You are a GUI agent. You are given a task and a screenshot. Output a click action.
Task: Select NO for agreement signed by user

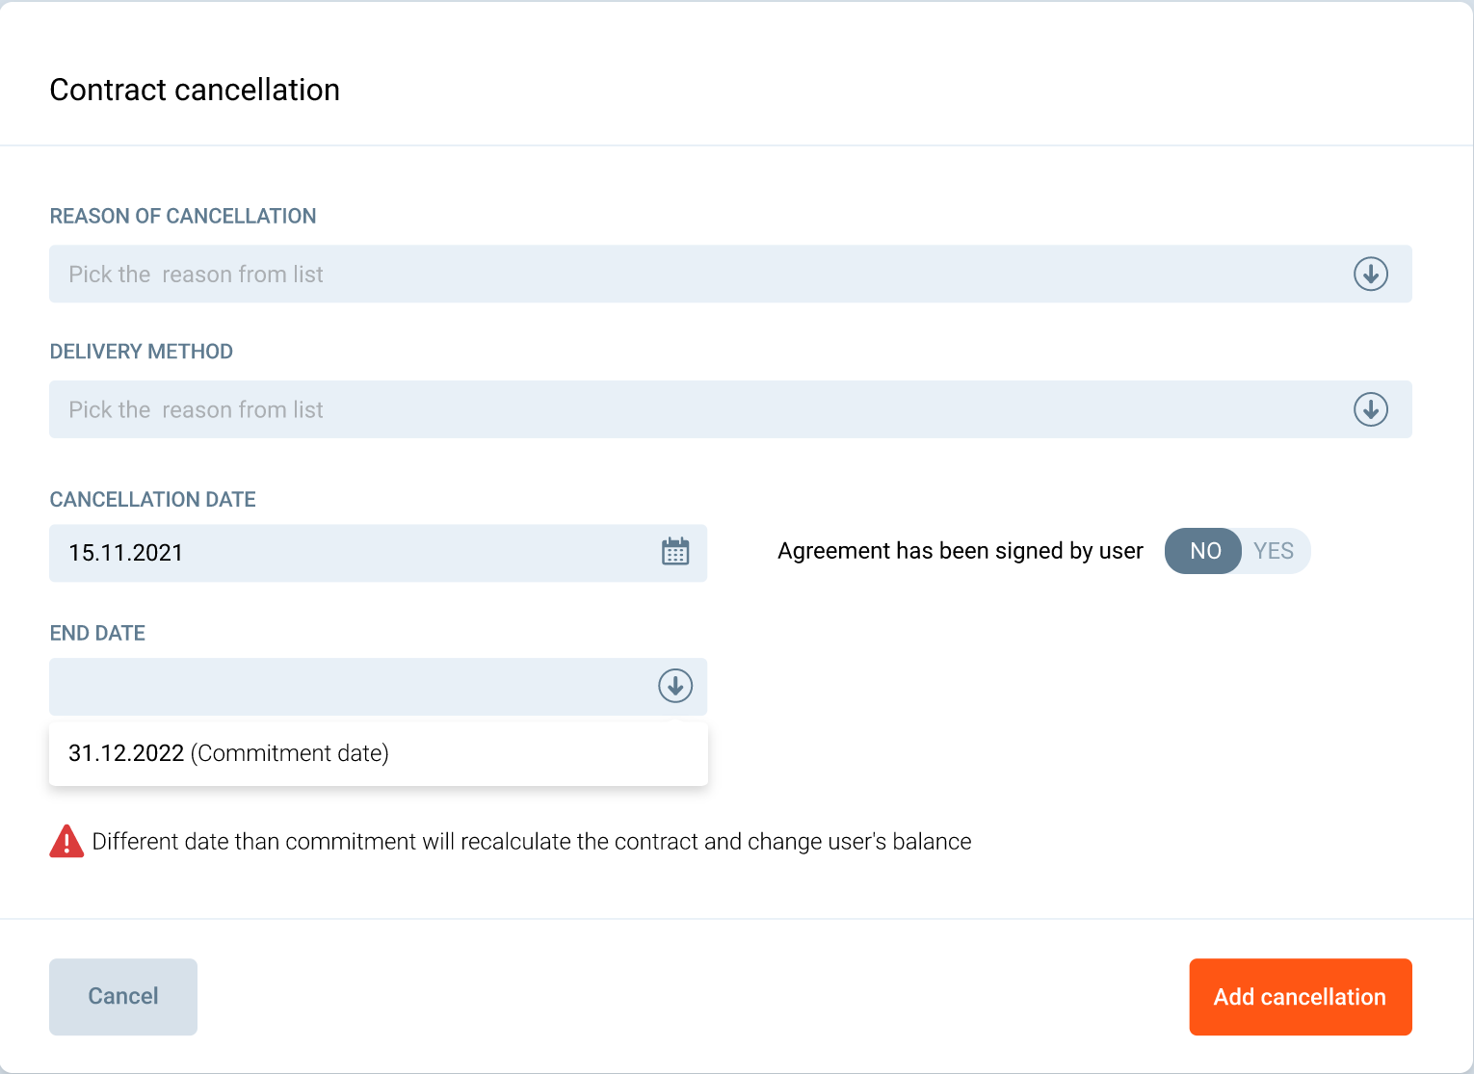1204,551
